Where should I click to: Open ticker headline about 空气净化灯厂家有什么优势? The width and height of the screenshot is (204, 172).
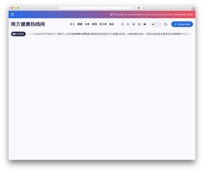coord(49,34)
